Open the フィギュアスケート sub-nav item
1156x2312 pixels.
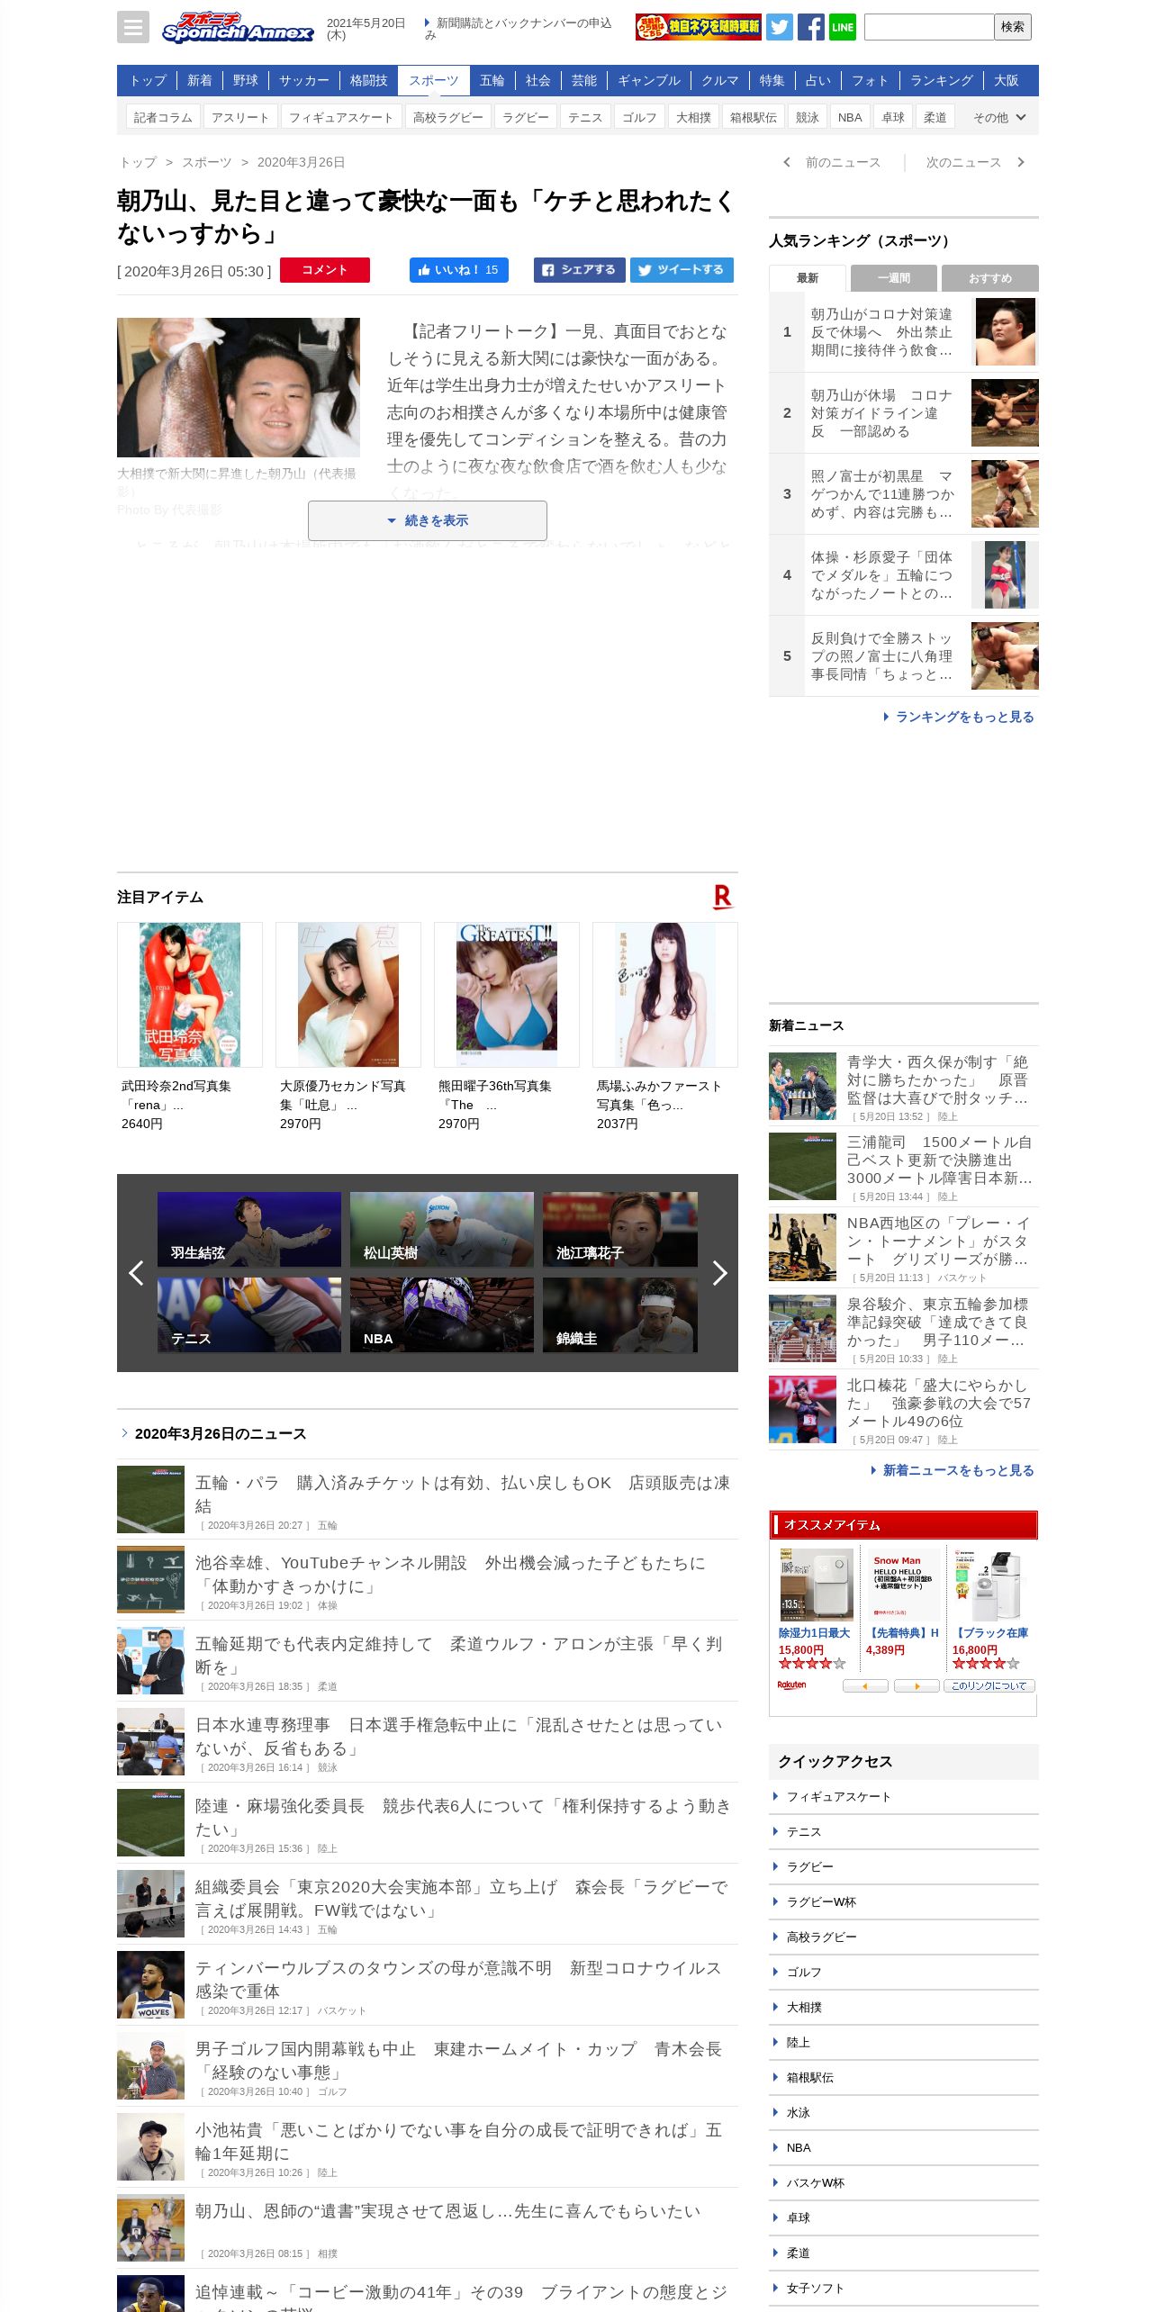click(x=341, y=118)
